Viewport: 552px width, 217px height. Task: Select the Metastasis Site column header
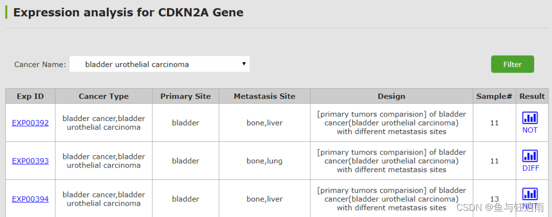pos(264,96)
